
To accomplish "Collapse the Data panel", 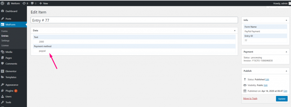I will 234,30.
